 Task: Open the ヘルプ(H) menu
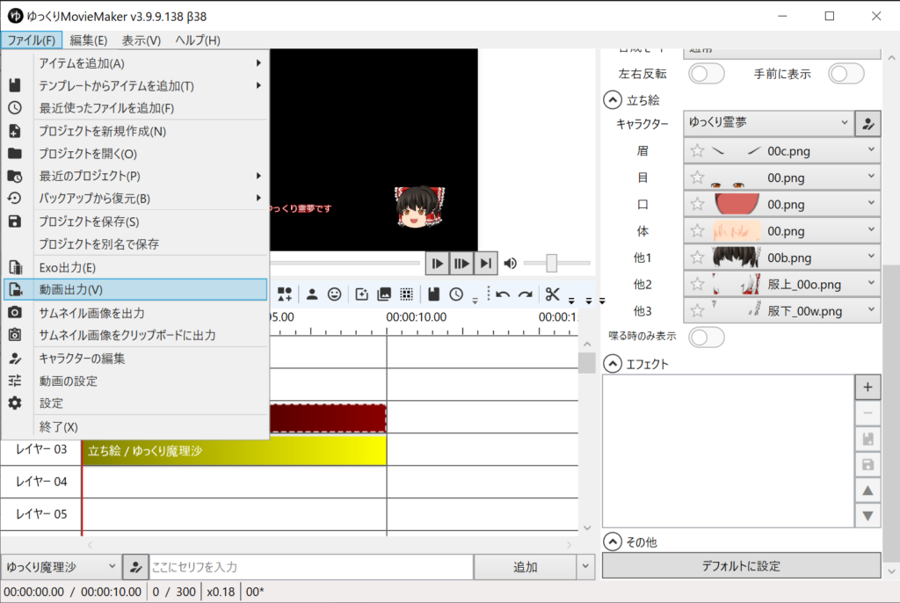198,40
